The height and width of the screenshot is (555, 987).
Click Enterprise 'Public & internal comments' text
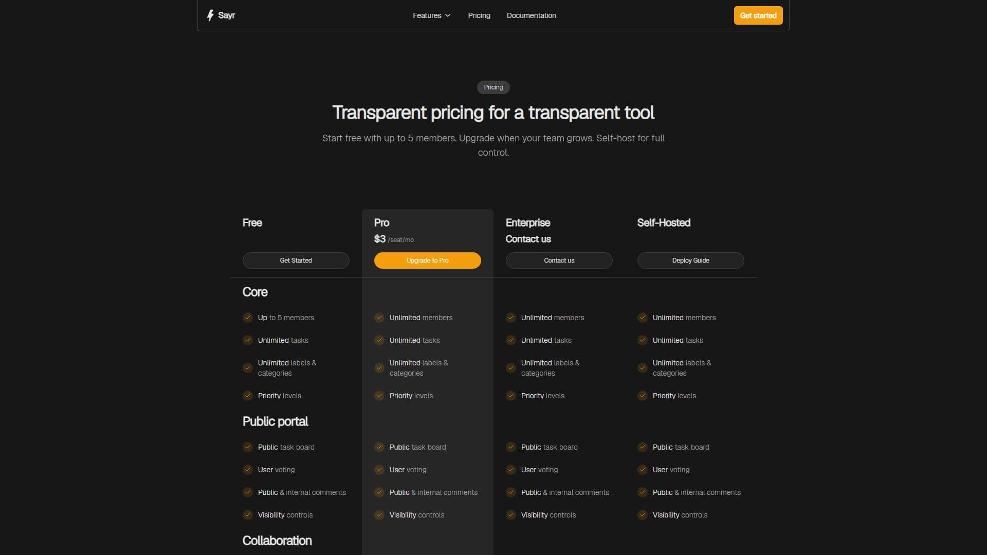click(565, 492)
